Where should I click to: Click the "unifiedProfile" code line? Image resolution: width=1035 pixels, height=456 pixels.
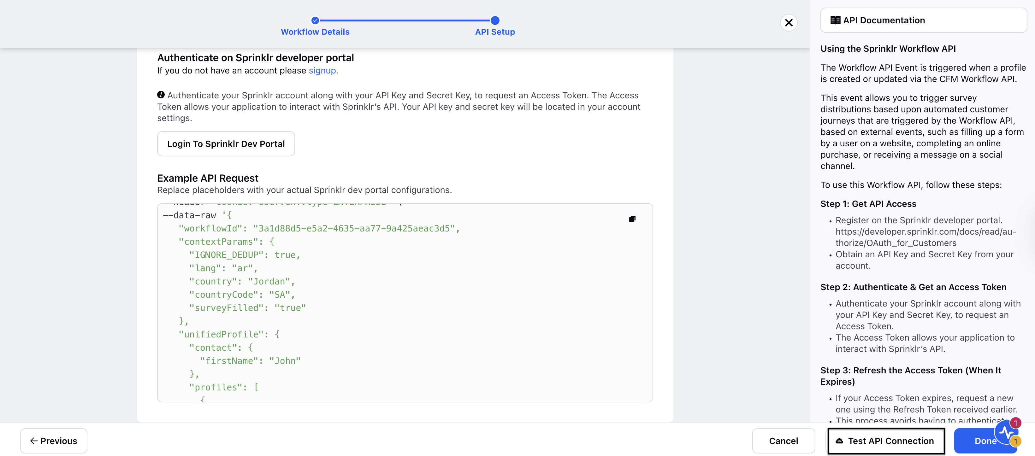(229, 334)
